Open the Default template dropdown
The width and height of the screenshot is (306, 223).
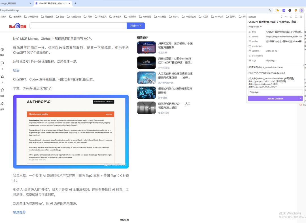(x=252, y=17)
